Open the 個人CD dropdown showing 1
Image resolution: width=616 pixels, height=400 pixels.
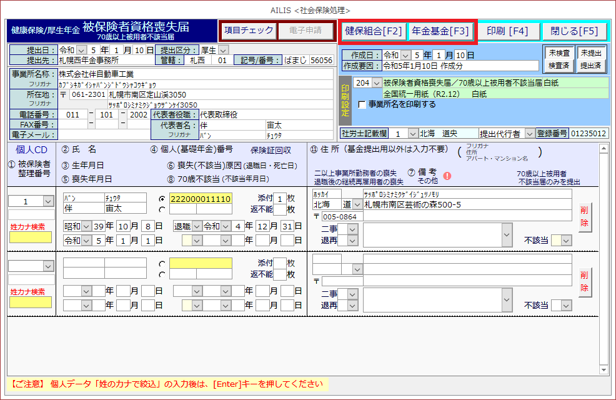click(x=48, y=201)
